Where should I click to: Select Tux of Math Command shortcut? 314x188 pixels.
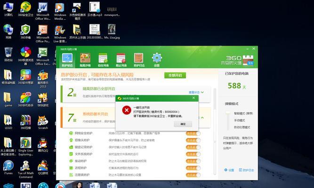25,169
